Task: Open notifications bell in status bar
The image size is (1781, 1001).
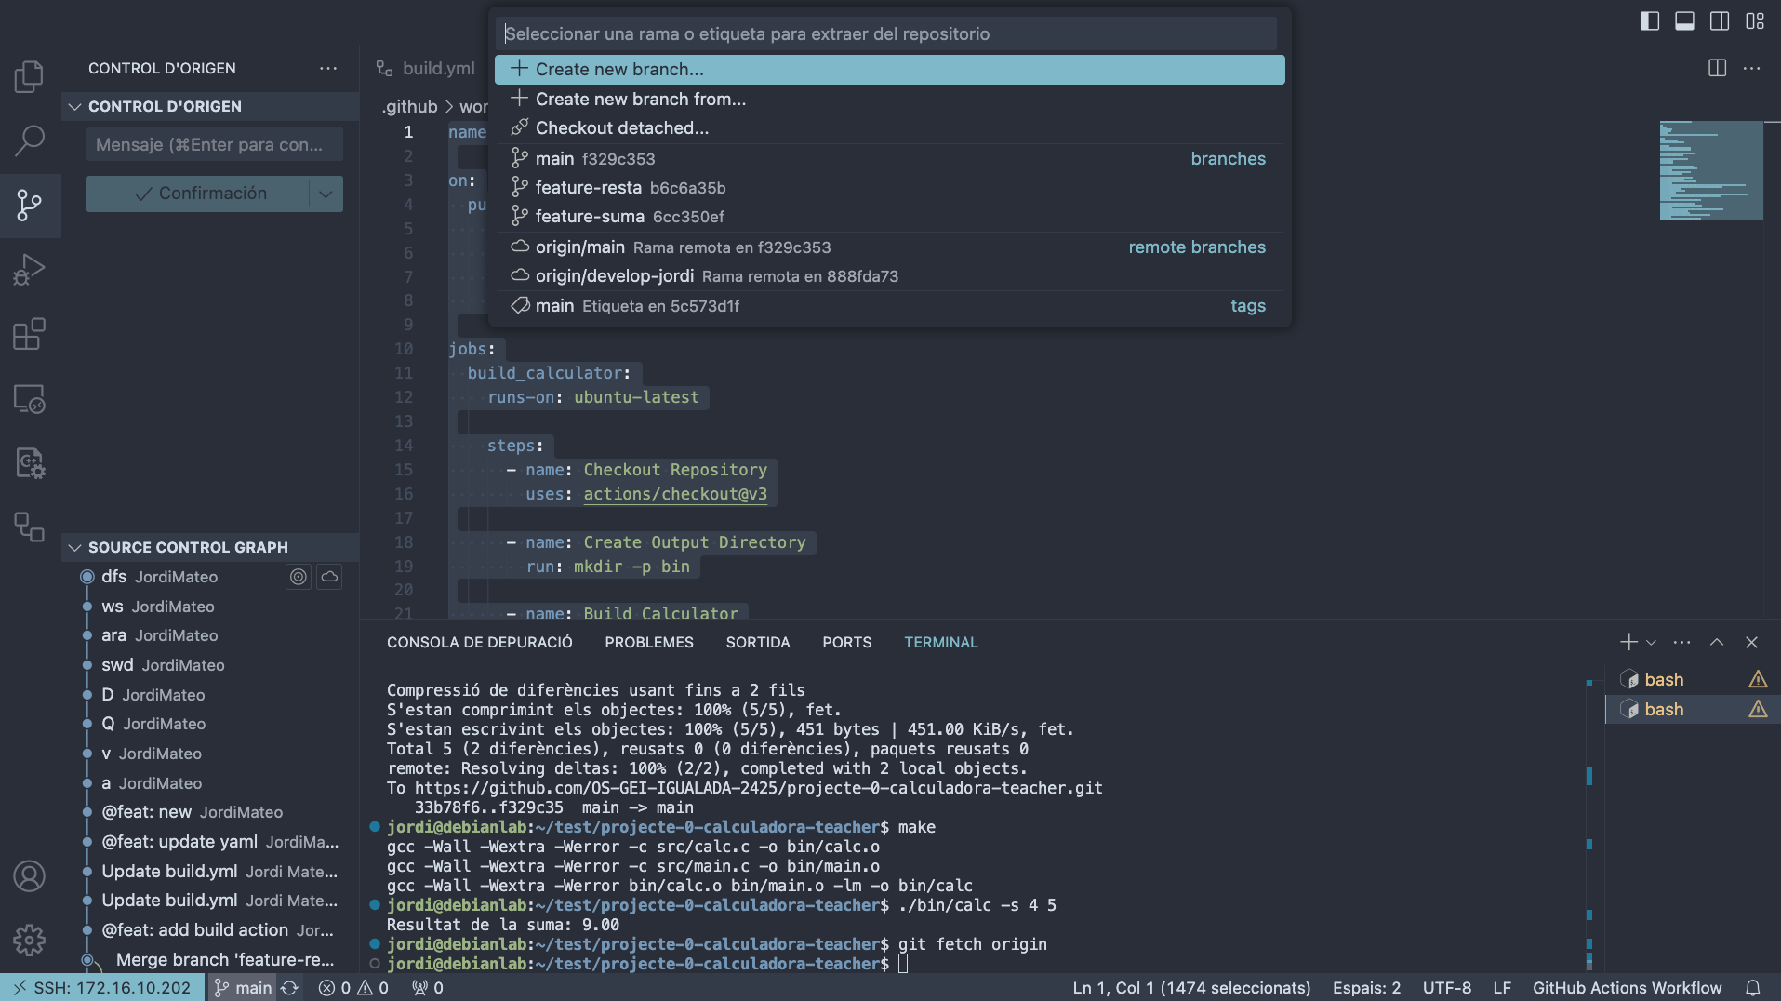Action: pyautogui.click(x=1753, y=988)
